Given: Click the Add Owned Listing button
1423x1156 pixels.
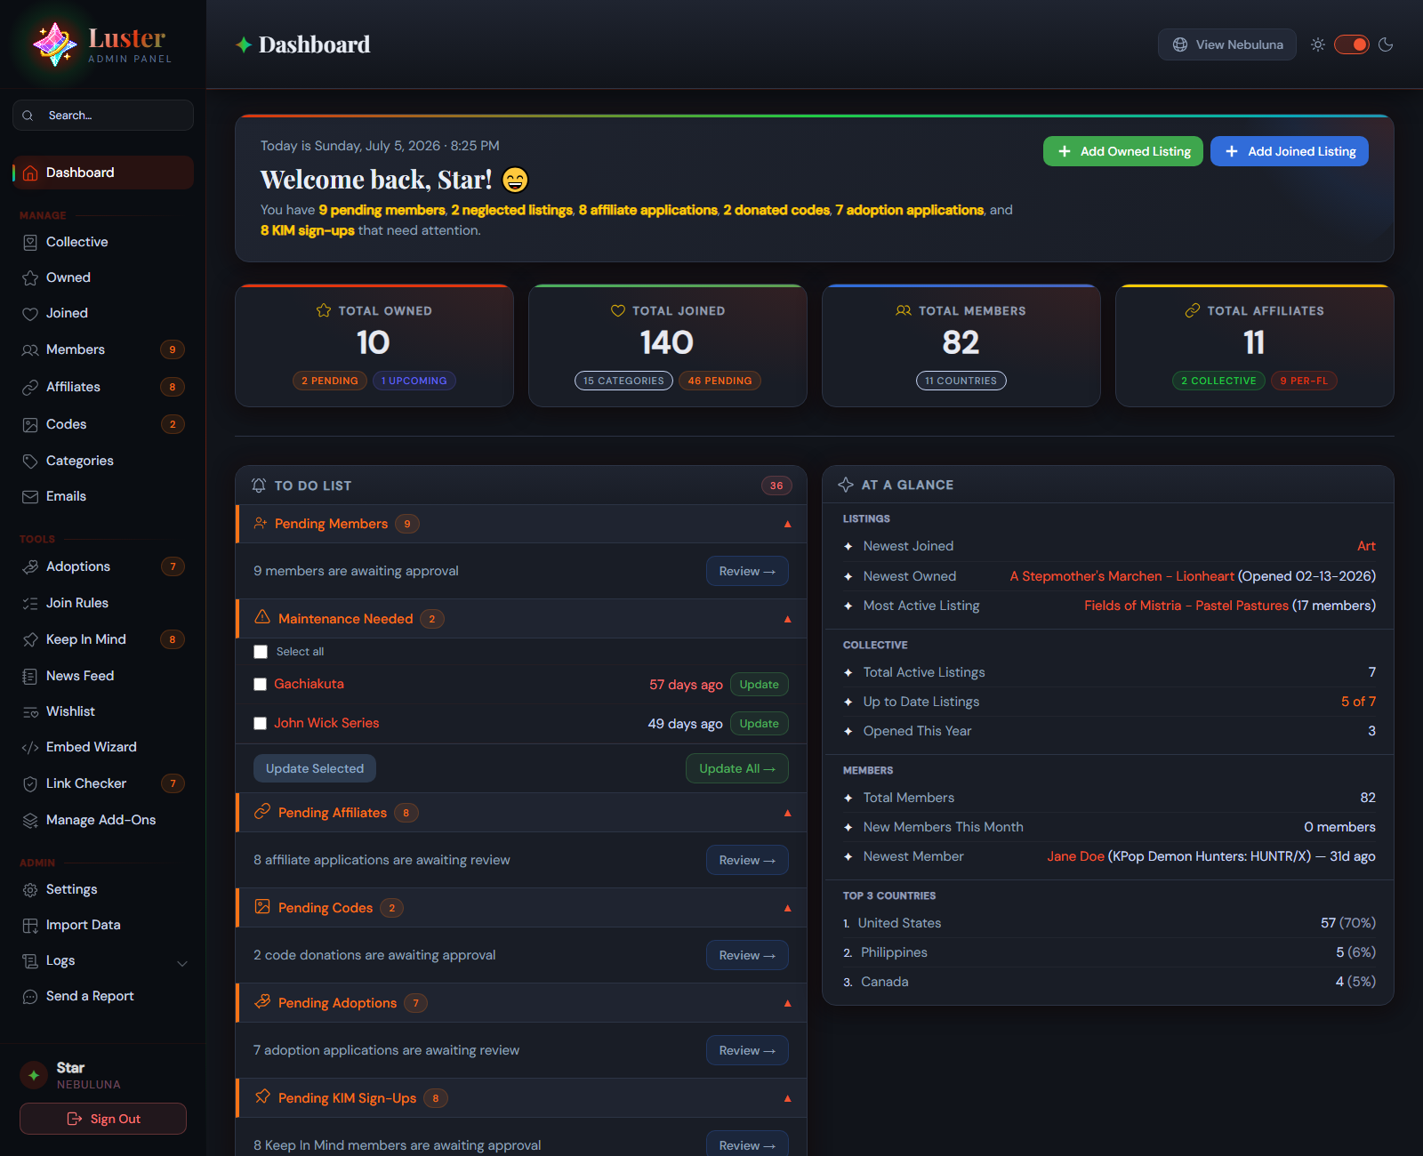Looking at the screenshot, I should tap(1123, 151).
